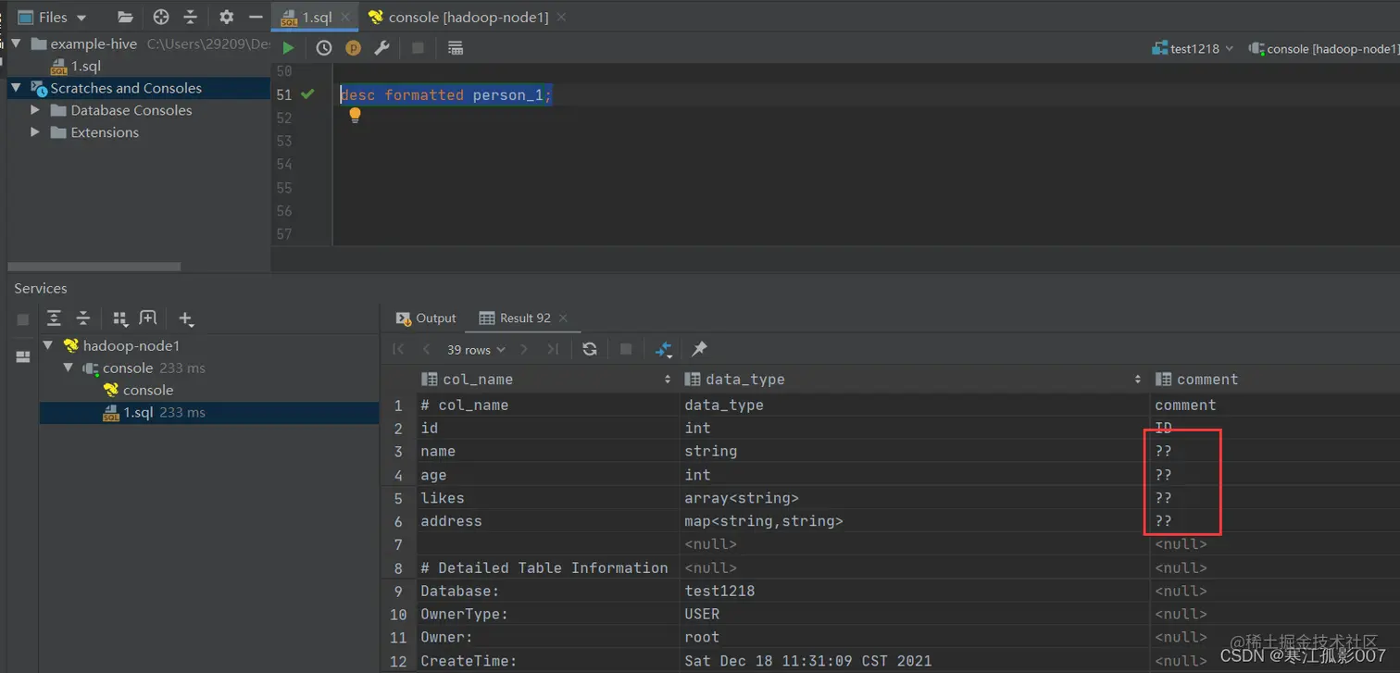Expand the Database Consoles folder
Screen dimensions: 1400x673
35,110
